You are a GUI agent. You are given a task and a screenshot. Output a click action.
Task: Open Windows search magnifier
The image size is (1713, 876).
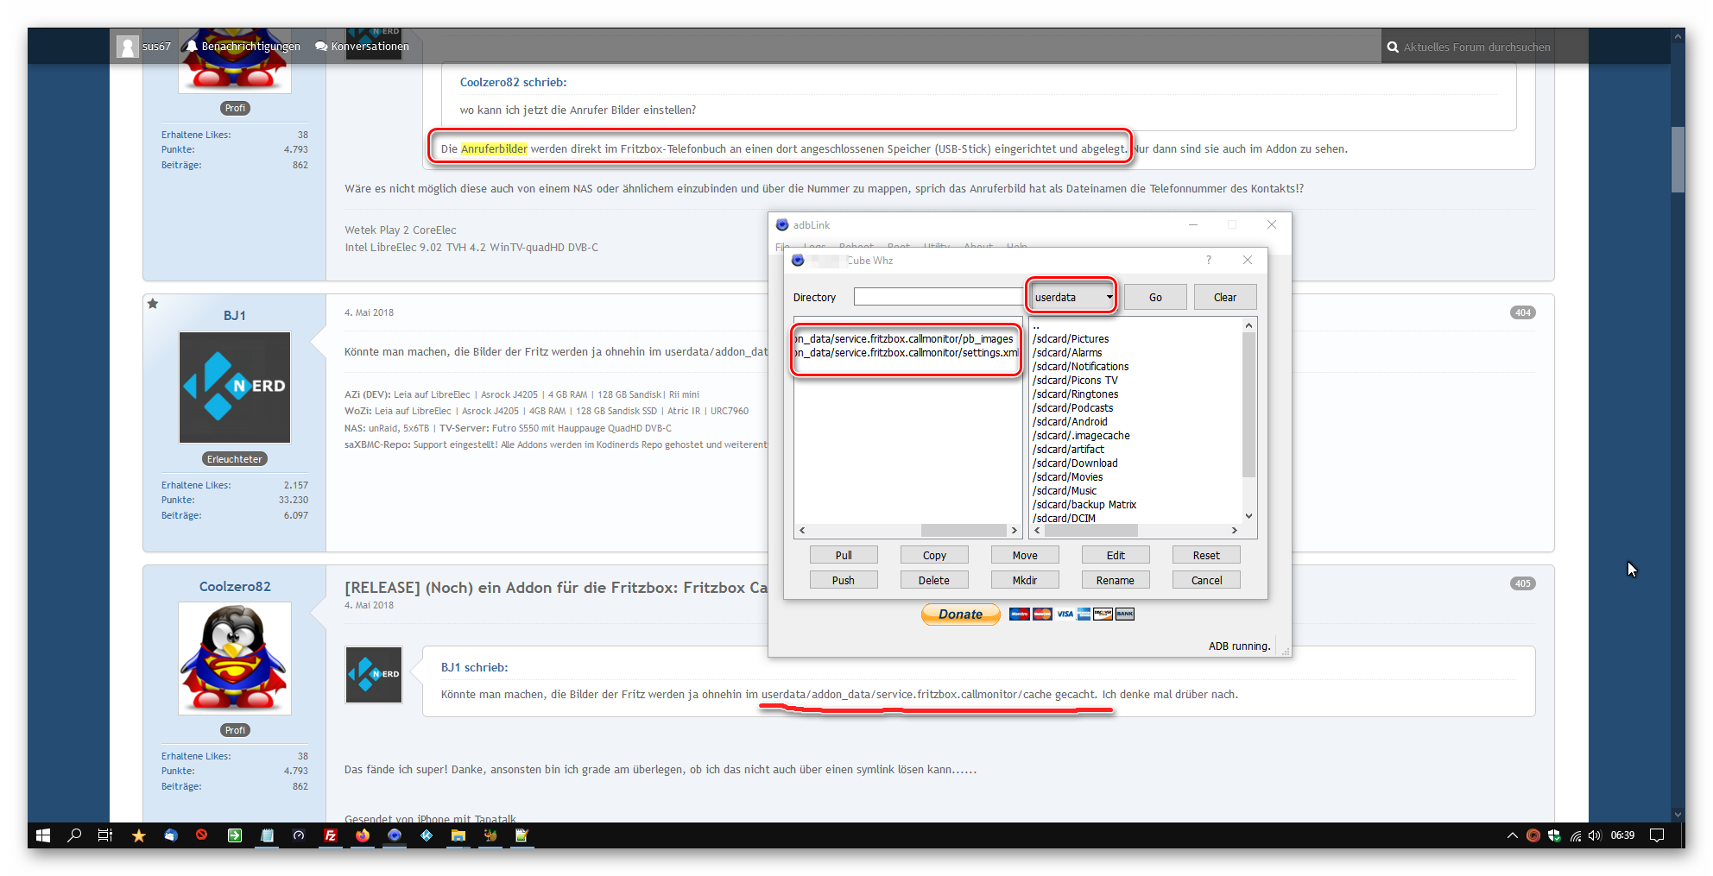(74, 835)
